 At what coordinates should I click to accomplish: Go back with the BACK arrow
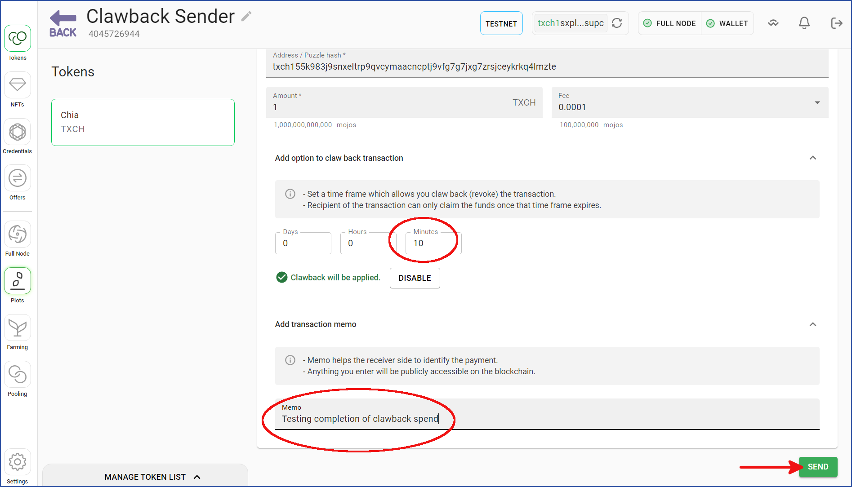(x=63, y=24)
